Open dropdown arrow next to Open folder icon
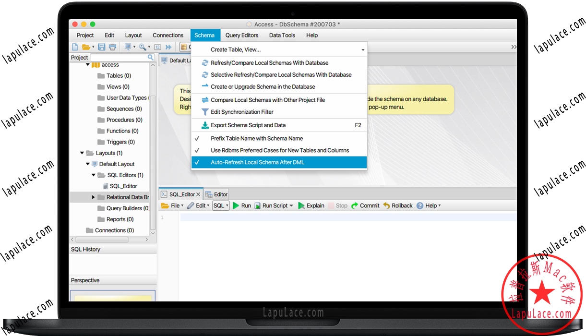This screenshot has height=336, width=586. (x=93, y=47)
